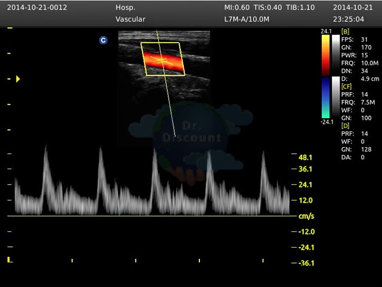Click the Vascular preset label
382x287 pixels.
point(130,19)
